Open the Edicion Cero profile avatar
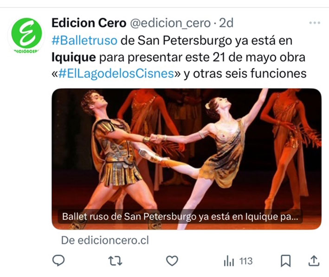The image size is (329, 277). click(26, 33)
